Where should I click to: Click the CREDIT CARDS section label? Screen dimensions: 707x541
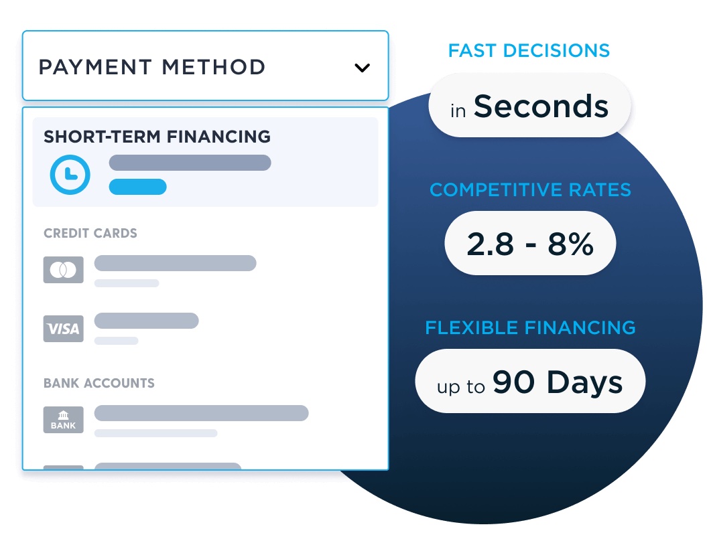pos(90,234)
